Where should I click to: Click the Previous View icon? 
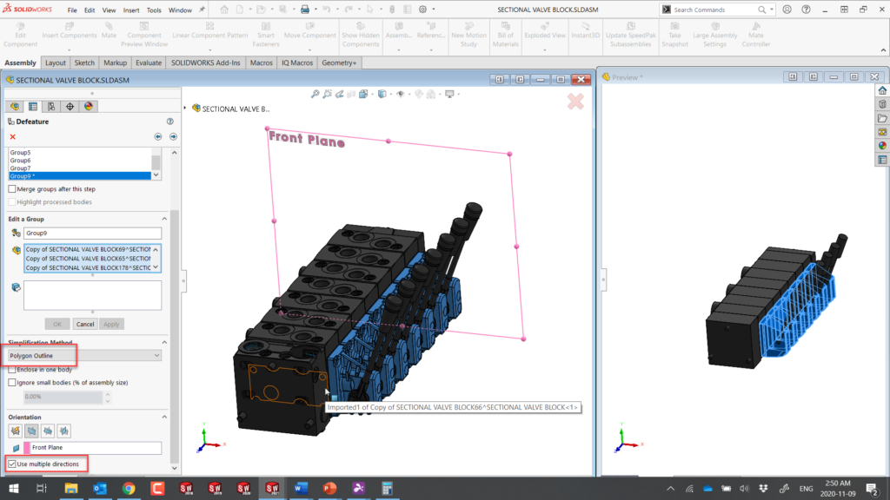pos(340,94)
